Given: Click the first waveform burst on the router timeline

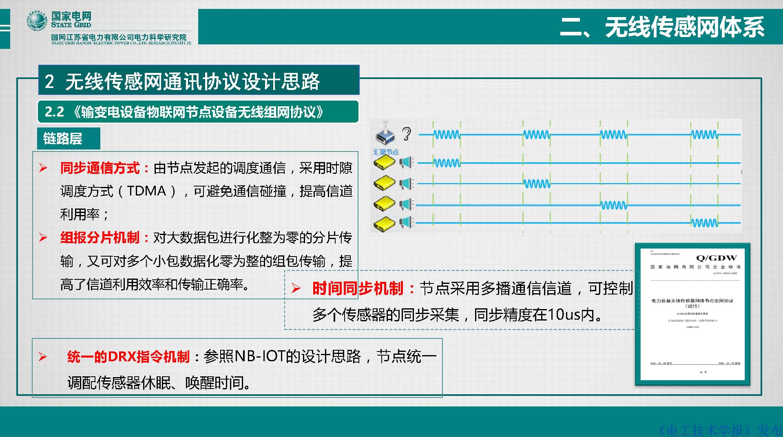Looking at the screenshot, I should click(x=447, y=134).
